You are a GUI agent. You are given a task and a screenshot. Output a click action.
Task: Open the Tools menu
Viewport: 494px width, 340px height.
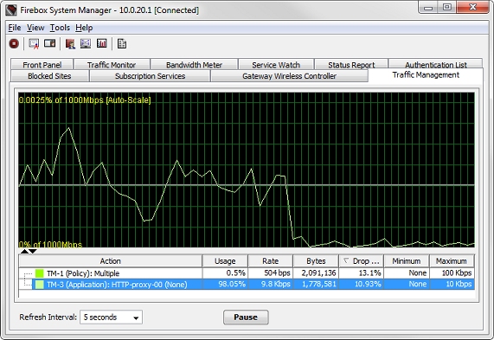60,28
